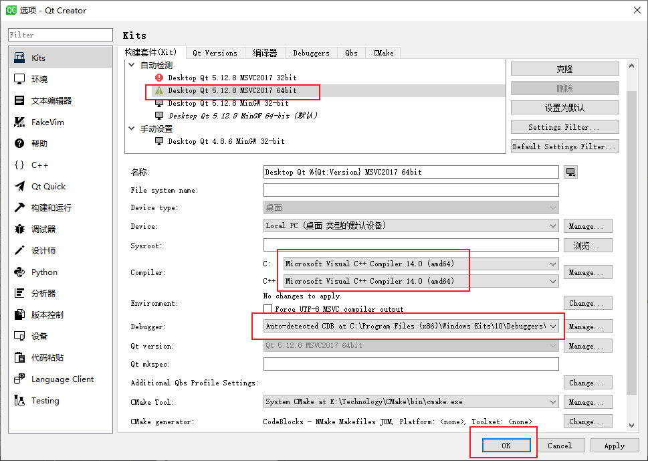Open Settings Filter... button
The image size is (648, 461).
click(x=564, y=127)
